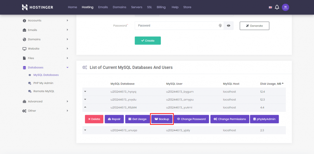This screenshot has height=154, width=314.
Task: Click the Other gears icon in sidebar
Action: click(25, 111)
